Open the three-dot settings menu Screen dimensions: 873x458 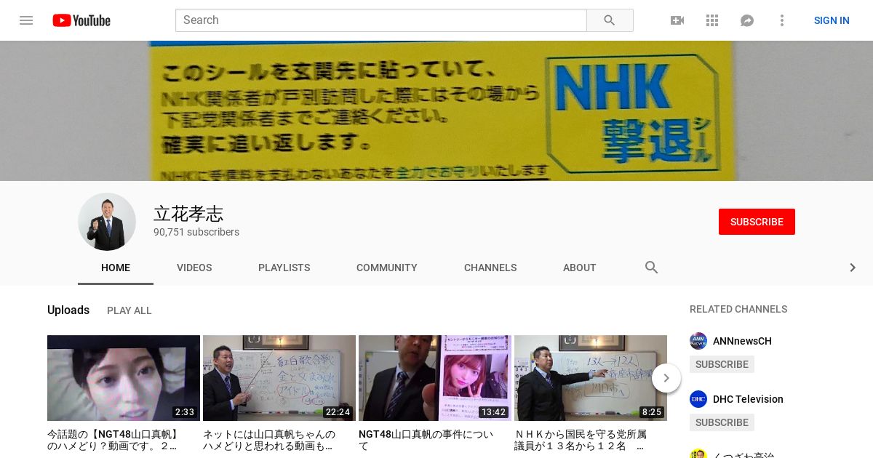[782, 20]
